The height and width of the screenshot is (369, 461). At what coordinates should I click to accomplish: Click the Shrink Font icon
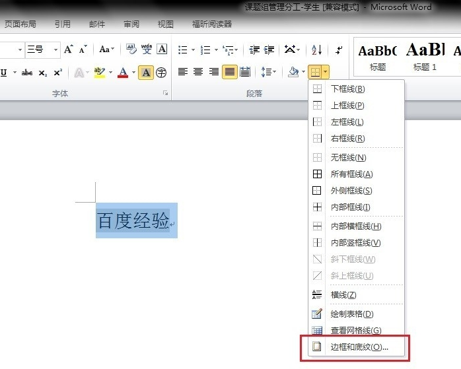(x=83, y=49)
